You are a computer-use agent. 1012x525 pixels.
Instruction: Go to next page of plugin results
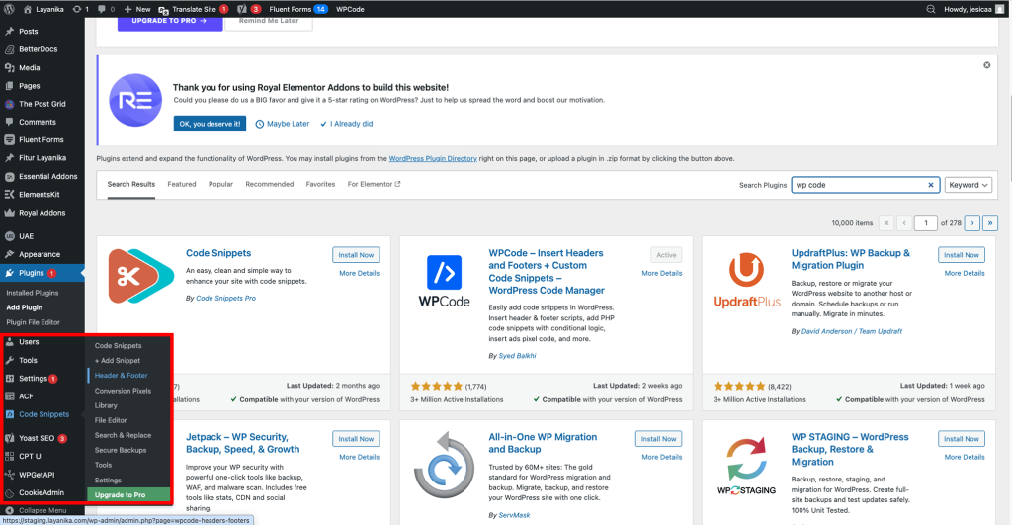[x=972, y=223]
